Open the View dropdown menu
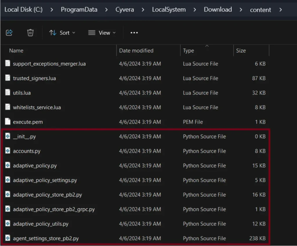This screenshot has height=246, width=297. pos(102,33)
